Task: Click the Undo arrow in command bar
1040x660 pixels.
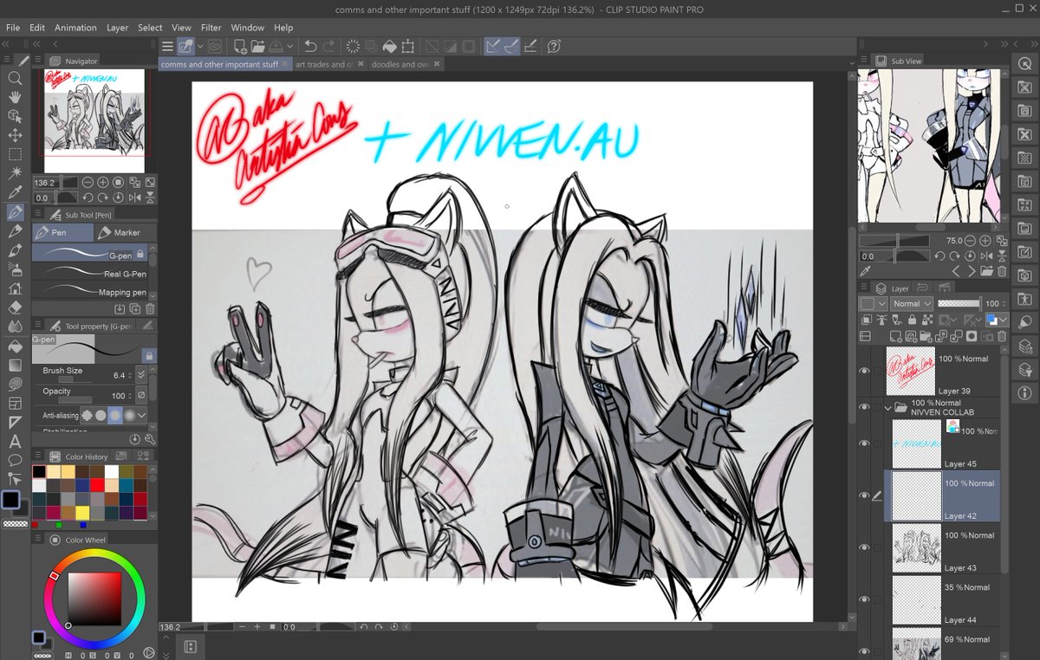Action: click(310, 46)
